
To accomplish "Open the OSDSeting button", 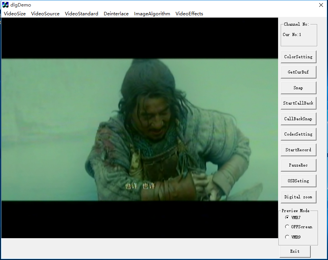I will [298, 181].
